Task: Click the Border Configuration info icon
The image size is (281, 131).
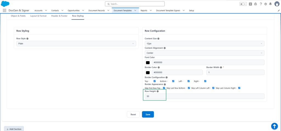Action: pyautogui.click(x=167, y=77)
